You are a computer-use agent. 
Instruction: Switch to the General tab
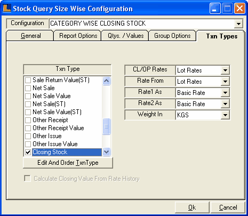[30, 36]
